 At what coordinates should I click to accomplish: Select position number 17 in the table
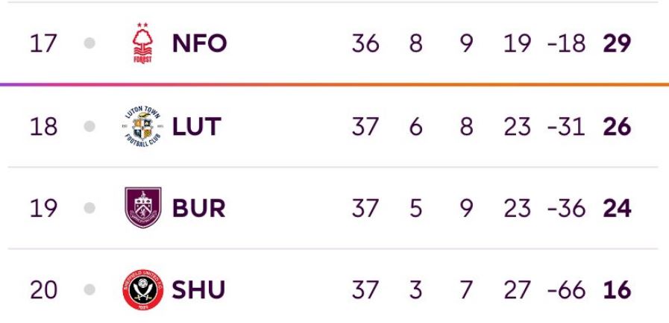point(43,43)
